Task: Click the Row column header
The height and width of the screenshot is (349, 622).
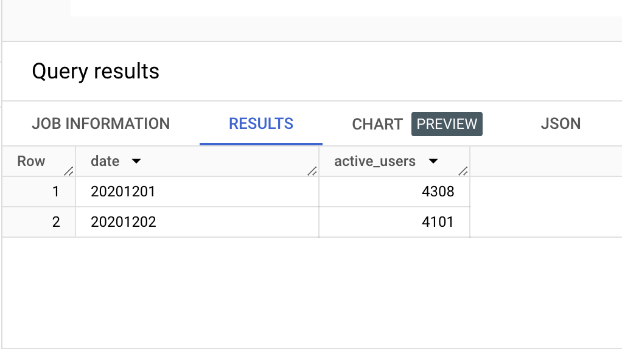Action: click(31, 161)
